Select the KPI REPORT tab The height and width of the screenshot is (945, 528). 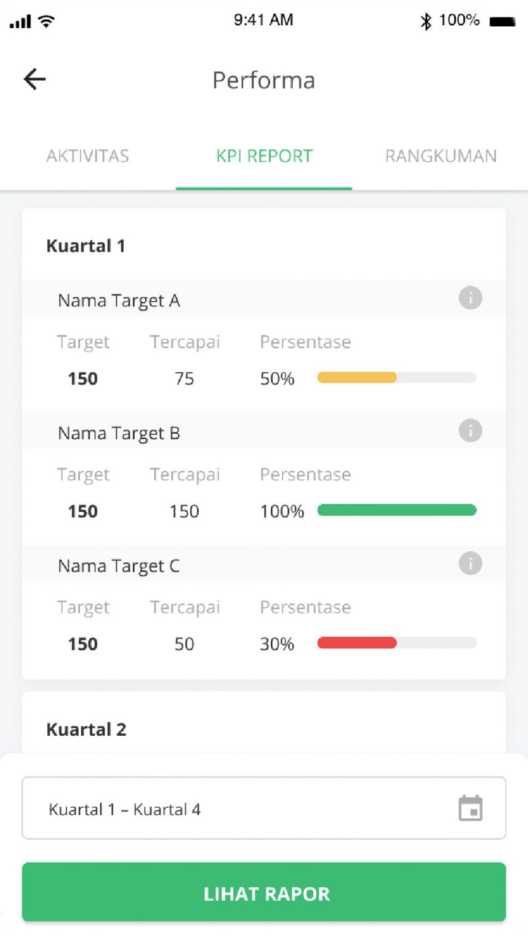[x=263, y=156]
